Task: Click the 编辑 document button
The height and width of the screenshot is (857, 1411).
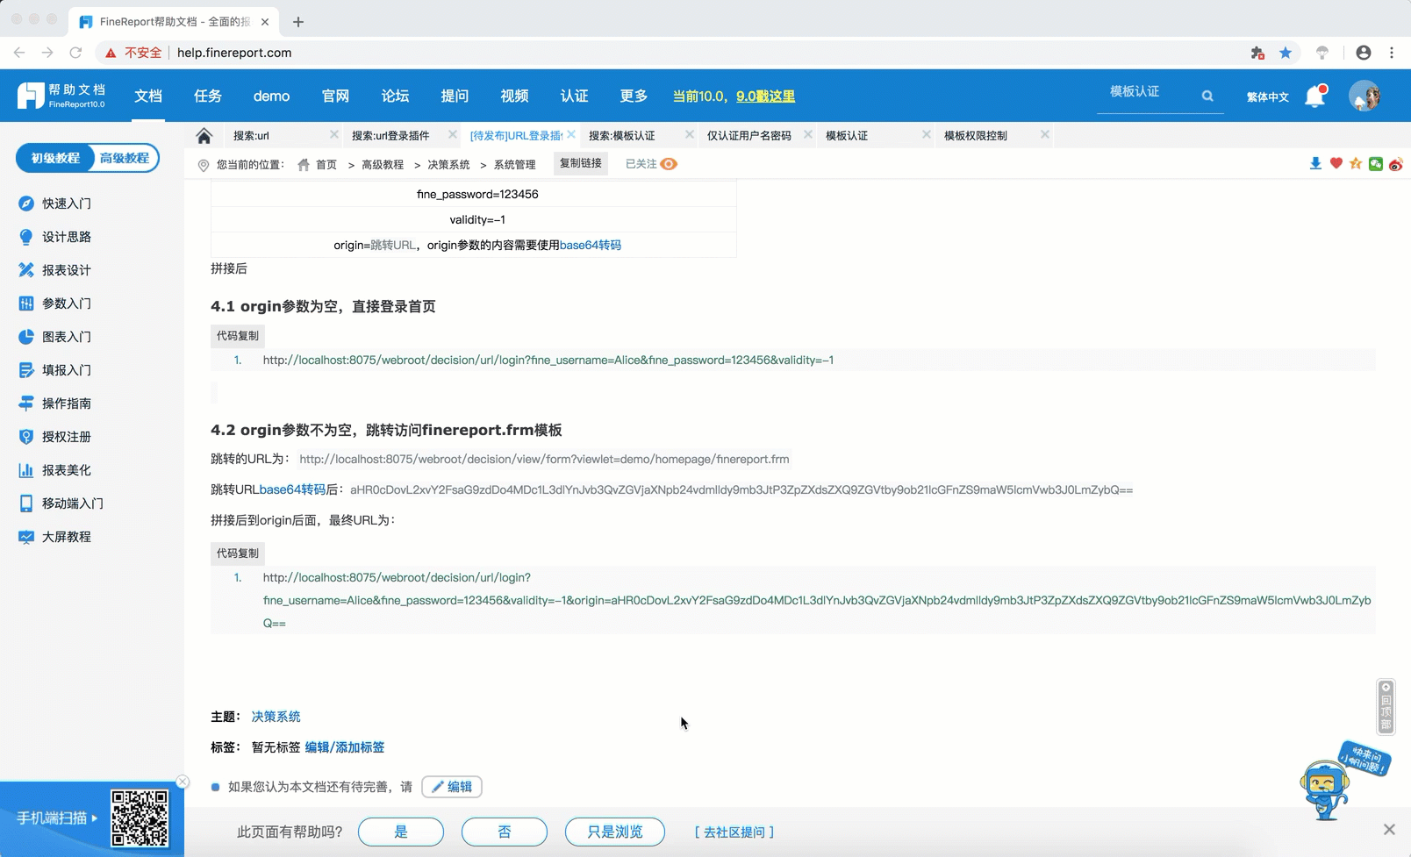Action: [x=452, y=787]
